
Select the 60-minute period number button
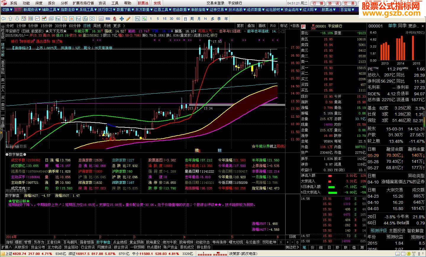tap(178, 19)
